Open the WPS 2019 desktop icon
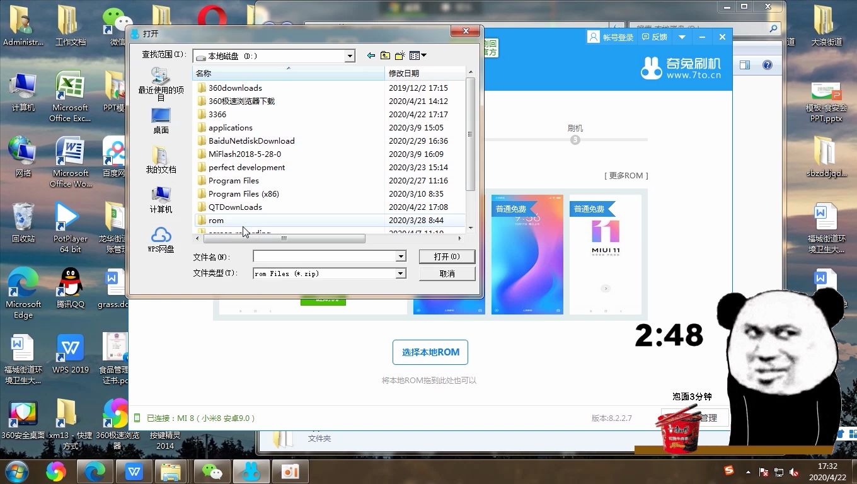The width and height of the screenshot is (857, 484). tap(71, 354)
